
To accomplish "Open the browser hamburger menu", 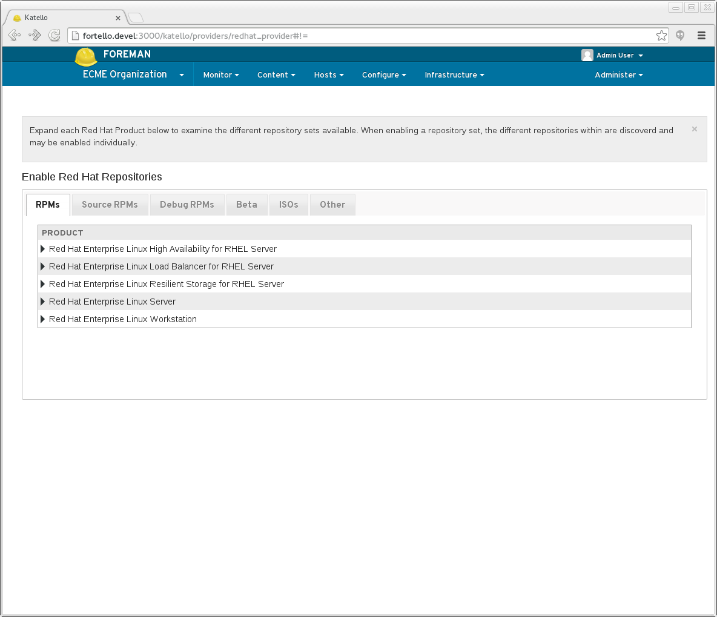I will pos(701,36).
